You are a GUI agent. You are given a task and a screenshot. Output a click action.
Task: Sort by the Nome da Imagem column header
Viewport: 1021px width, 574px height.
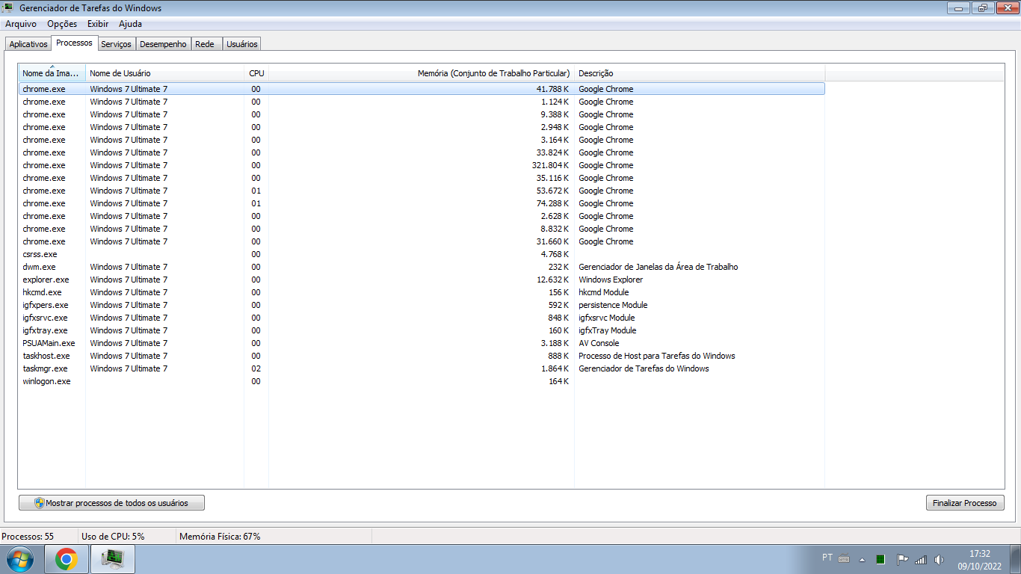(52, 73)
